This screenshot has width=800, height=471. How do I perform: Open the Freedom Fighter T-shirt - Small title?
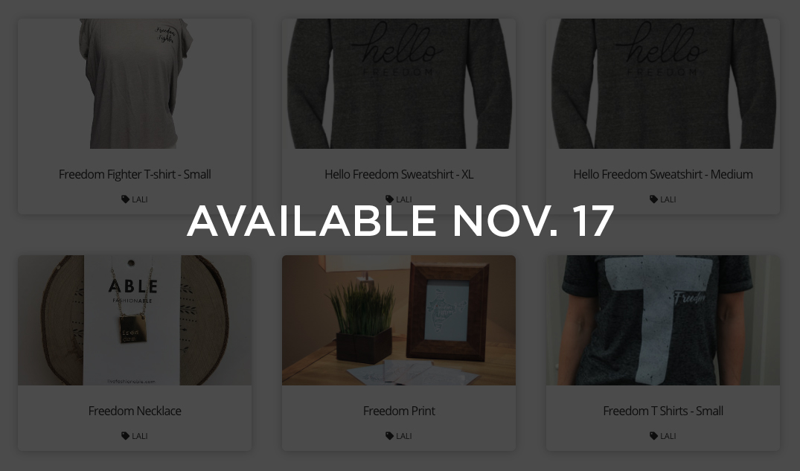coord(135,175)
